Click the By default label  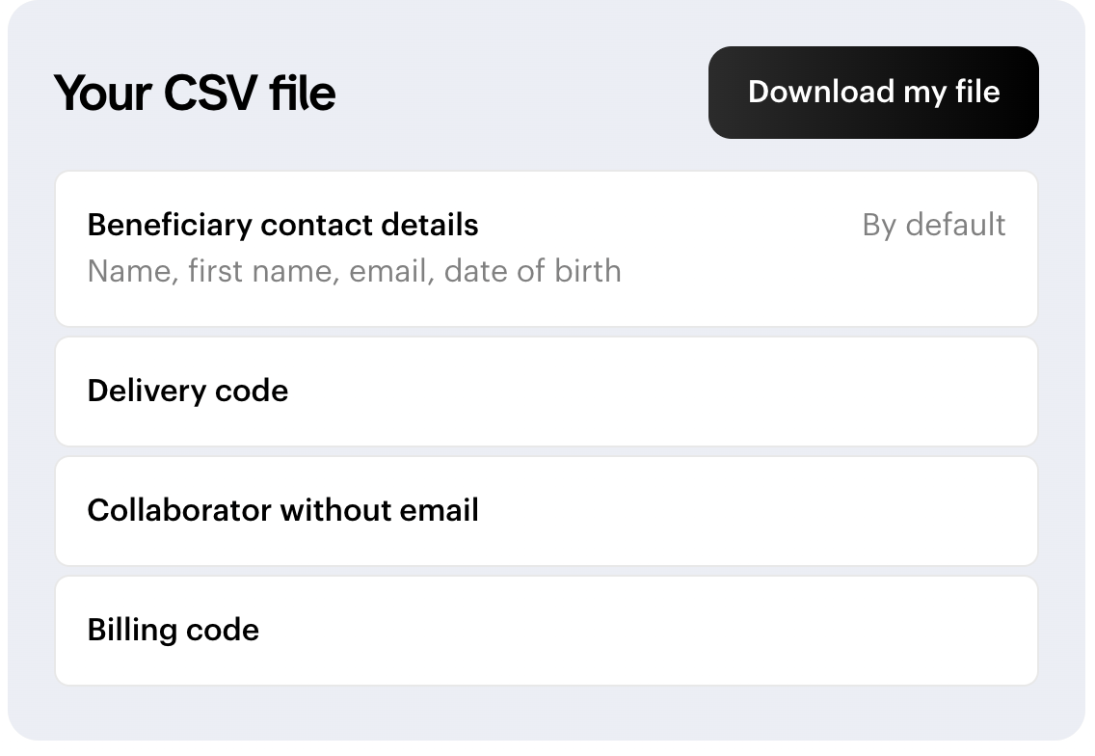933,225
